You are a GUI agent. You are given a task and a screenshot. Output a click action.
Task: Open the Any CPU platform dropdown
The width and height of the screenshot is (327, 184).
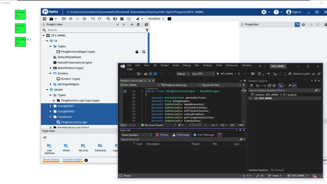pos(203,74)
